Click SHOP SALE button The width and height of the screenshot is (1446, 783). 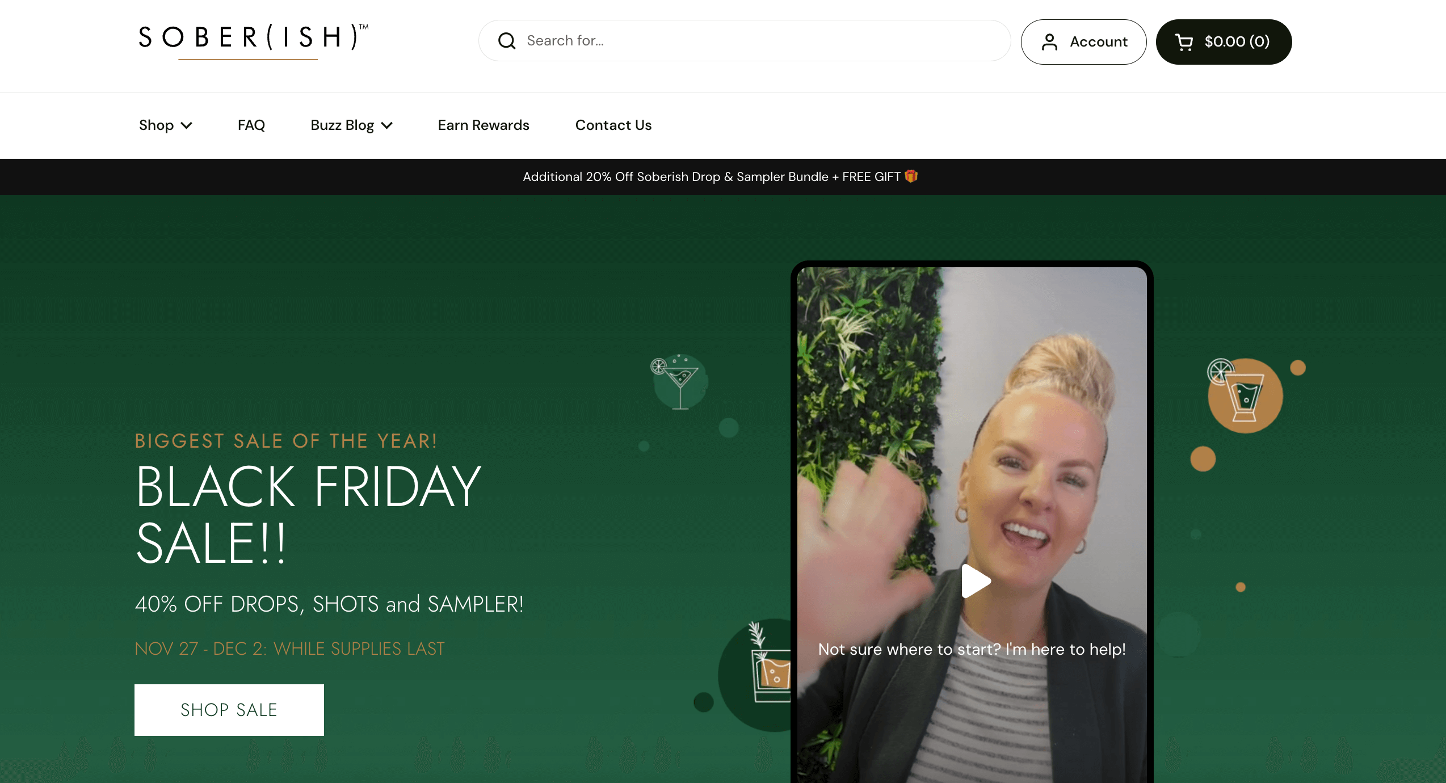tap(229, 709)
